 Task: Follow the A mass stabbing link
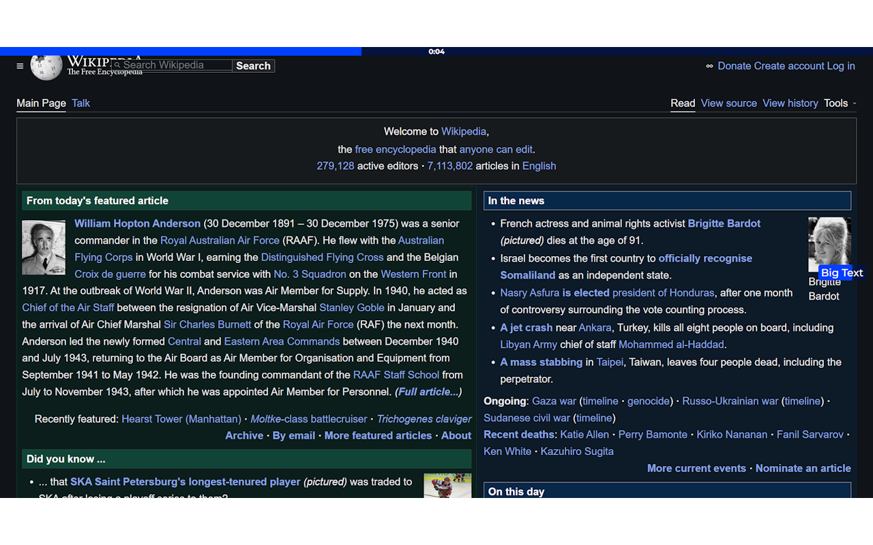pyautogui.click(x=542, y=362)
